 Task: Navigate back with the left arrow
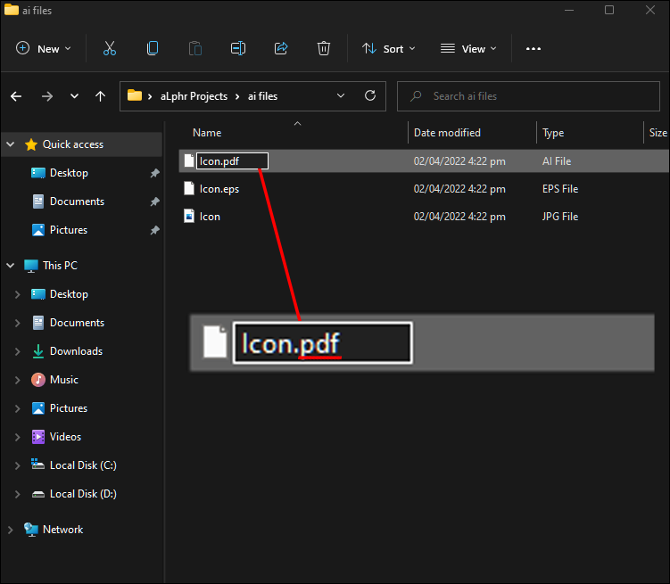16,96
